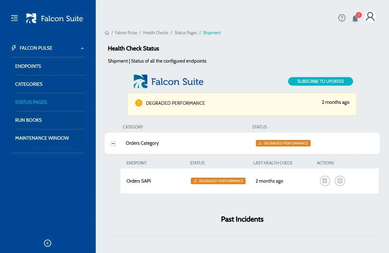Click the orange warning circle on Degraded Performance banner
Image resolution: width=389 pixels, height=253 pixels.
139,103
